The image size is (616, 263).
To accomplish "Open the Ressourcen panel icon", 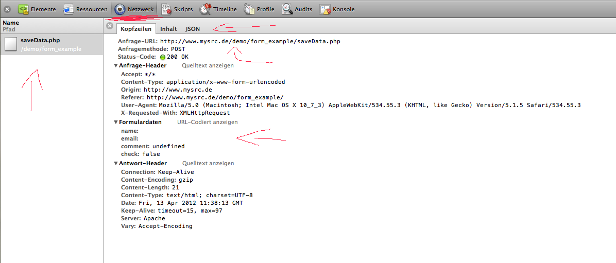I will pos(69,9).
